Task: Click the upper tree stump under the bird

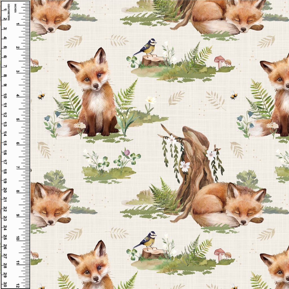Action: click(x=153, y=61)
